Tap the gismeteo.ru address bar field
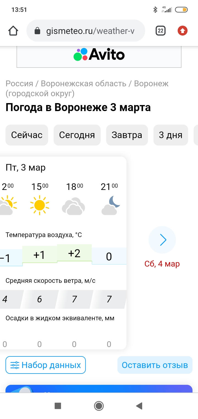198x419 pixels. tap(90, 31)
